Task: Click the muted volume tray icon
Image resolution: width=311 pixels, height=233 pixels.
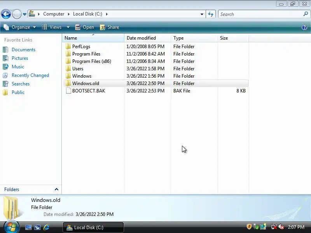Action: click(281, 227)
